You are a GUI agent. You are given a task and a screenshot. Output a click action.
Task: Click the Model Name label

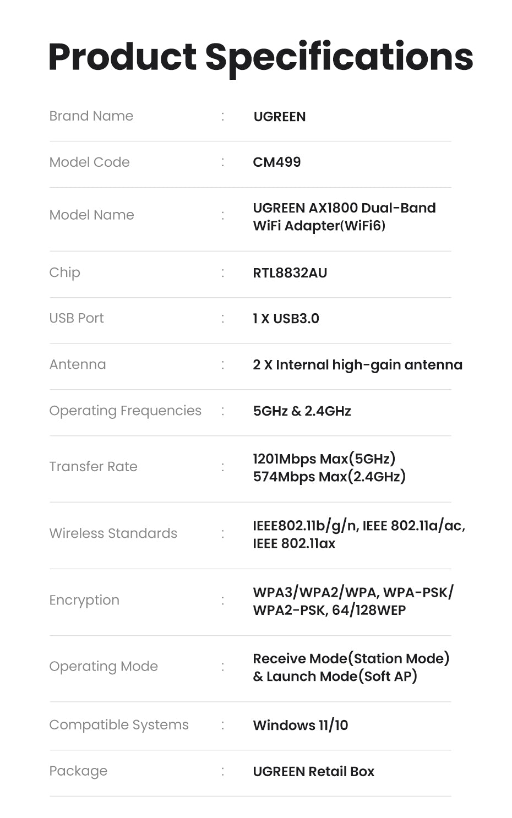[x=91, y=215]
